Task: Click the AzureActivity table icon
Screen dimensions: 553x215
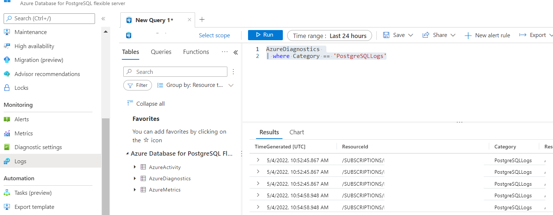Action: click(x=143, y=167)
